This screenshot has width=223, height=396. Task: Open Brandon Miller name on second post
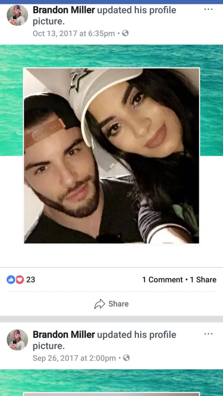pos(64,335)
